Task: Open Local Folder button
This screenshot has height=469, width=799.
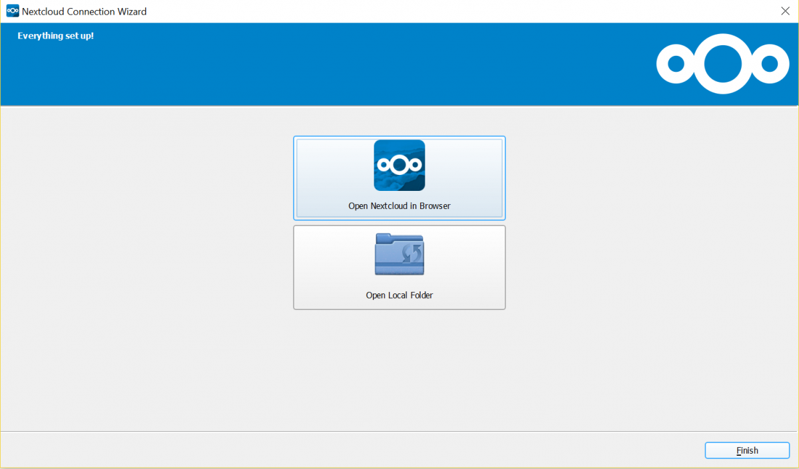Action: (400, 267)
